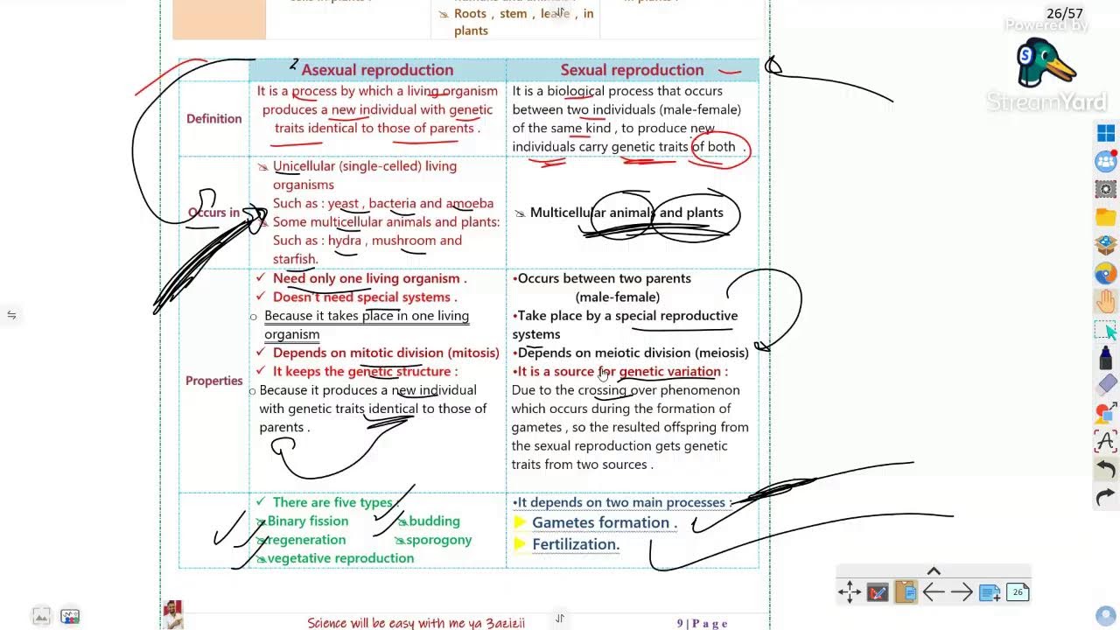The height and width of the screenshot is (630, 1120).
Task: Click 'vegetative reproduction' text
Action: pos(340,558)
